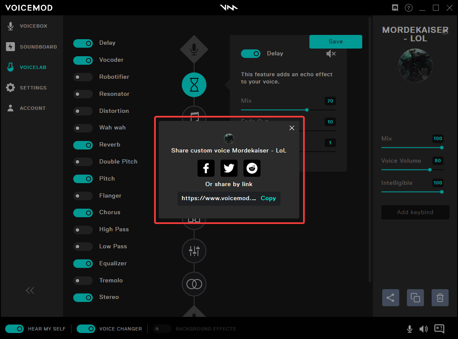This screenshot has height=339, width=458.
Task: Click the bottom bar microphone icon
Action: click(409, 329)
